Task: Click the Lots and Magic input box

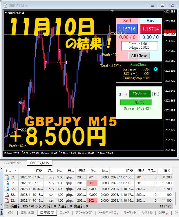Action: click(140, 46)
